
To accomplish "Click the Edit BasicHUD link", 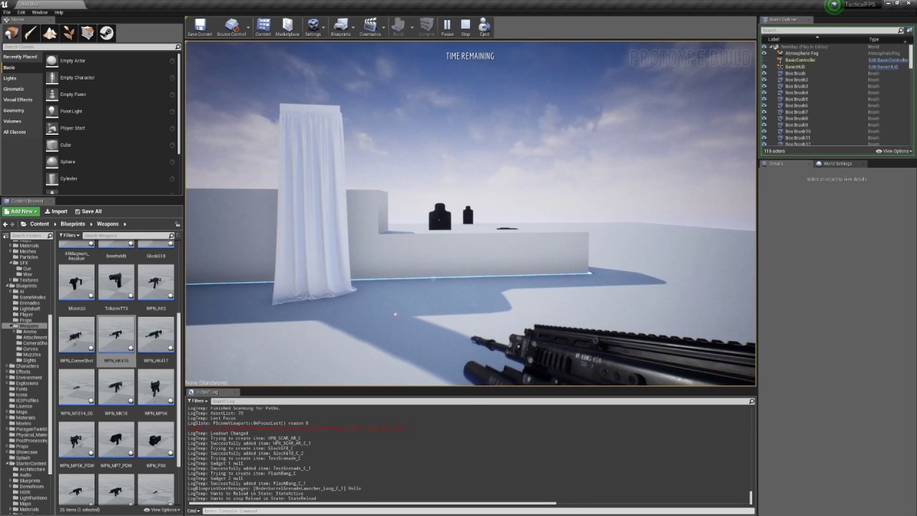I will [x=883, y=67].
